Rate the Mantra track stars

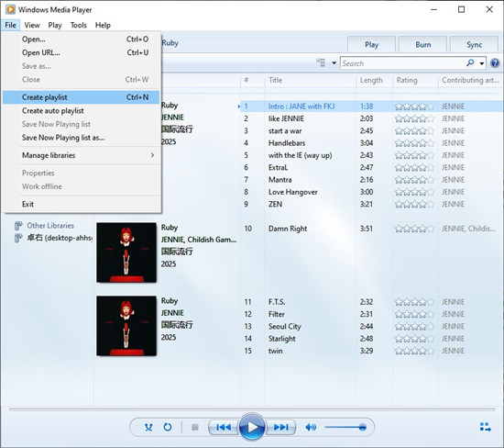pyautogui.click(x=414, y=180)
